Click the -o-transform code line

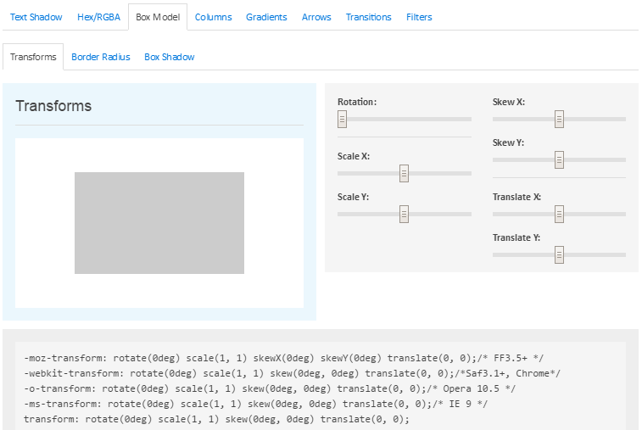(x=270, y=388)
